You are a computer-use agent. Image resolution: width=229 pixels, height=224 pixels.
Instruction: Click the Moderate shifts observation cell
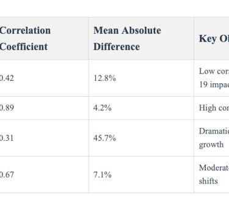211,174
